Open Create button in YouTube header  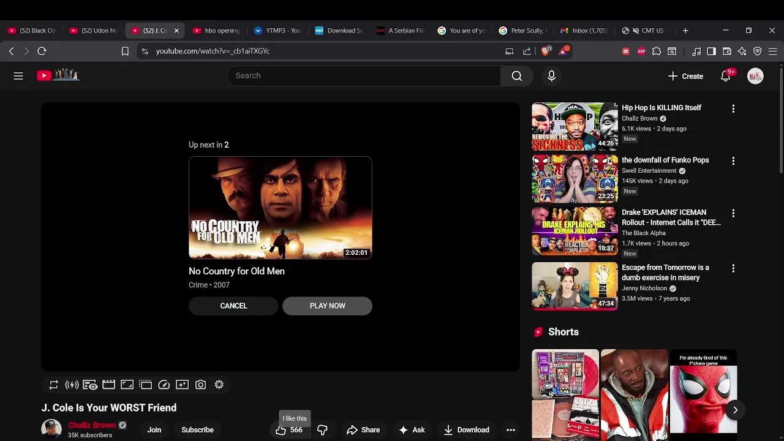[685, 76]
